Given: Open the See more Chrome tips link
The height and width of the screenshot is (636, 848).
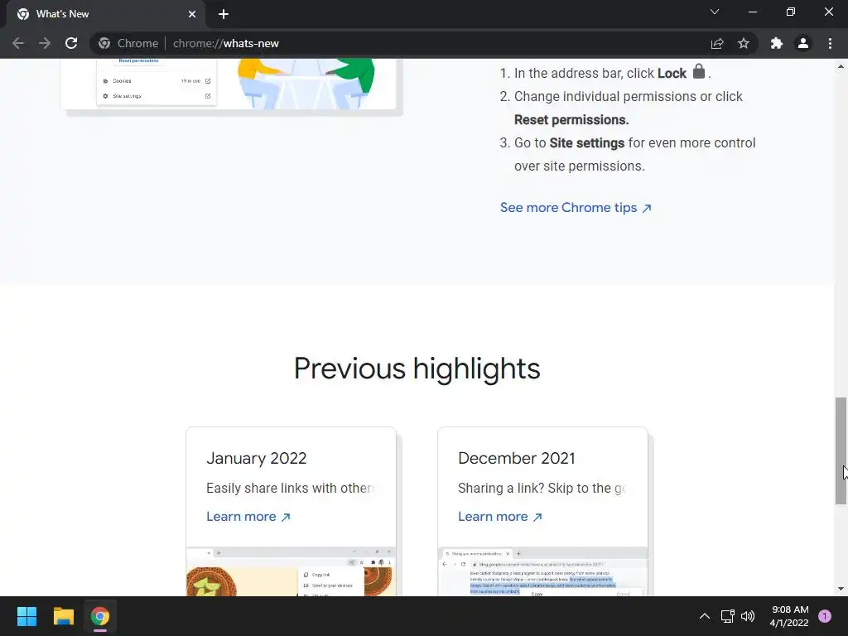Looking at the screenshot, I should (x=576, y=208).
